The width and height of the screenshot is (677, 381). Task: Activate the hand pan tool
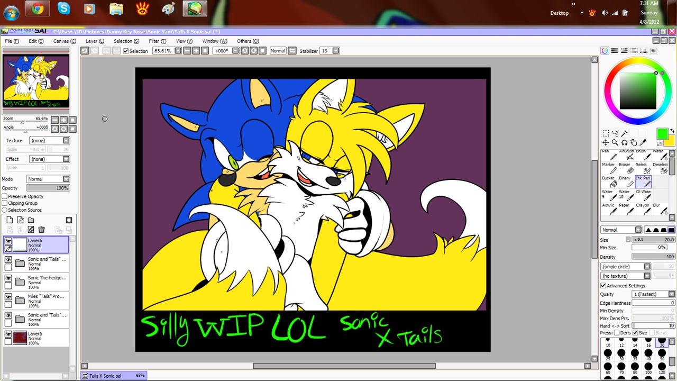coord(634,143)
